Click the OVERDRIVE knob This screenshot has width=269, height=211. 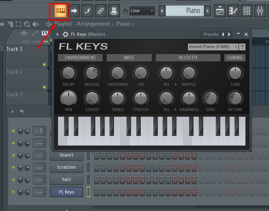118,73
